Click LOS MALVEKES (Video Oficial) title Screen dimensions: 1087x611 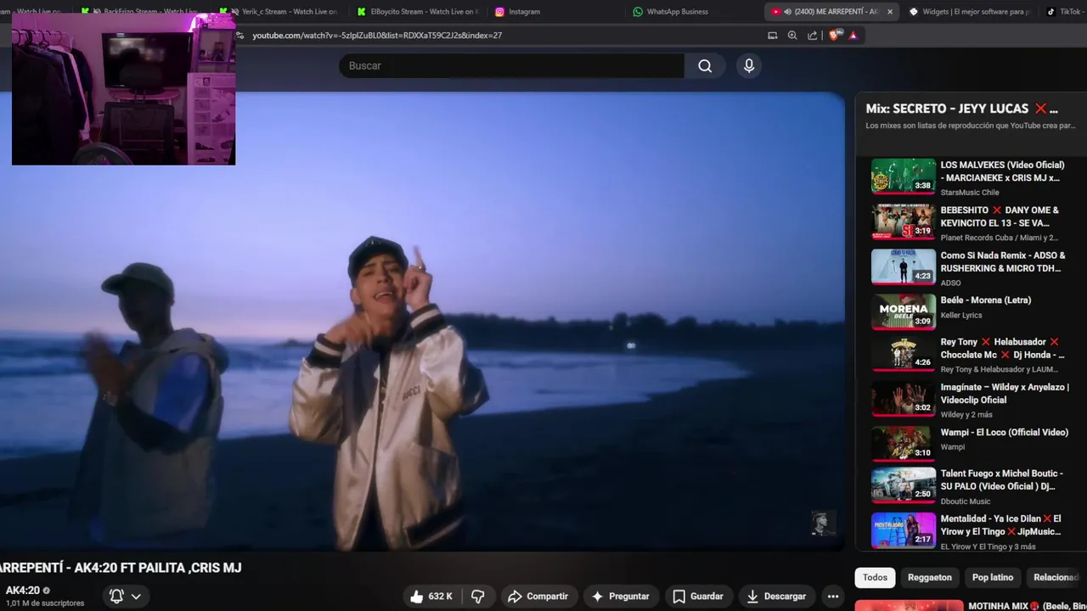[x=1002, y=171]
